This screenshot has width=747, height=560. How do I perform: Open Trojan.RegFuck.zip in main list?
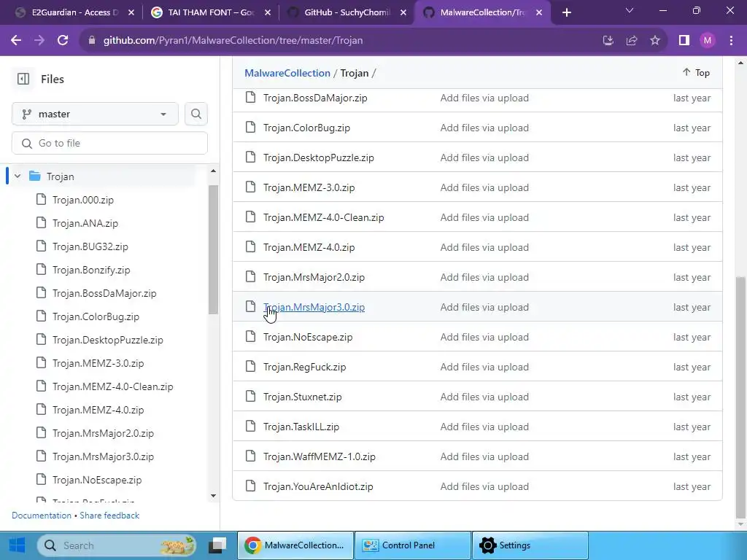click(304, 367)
